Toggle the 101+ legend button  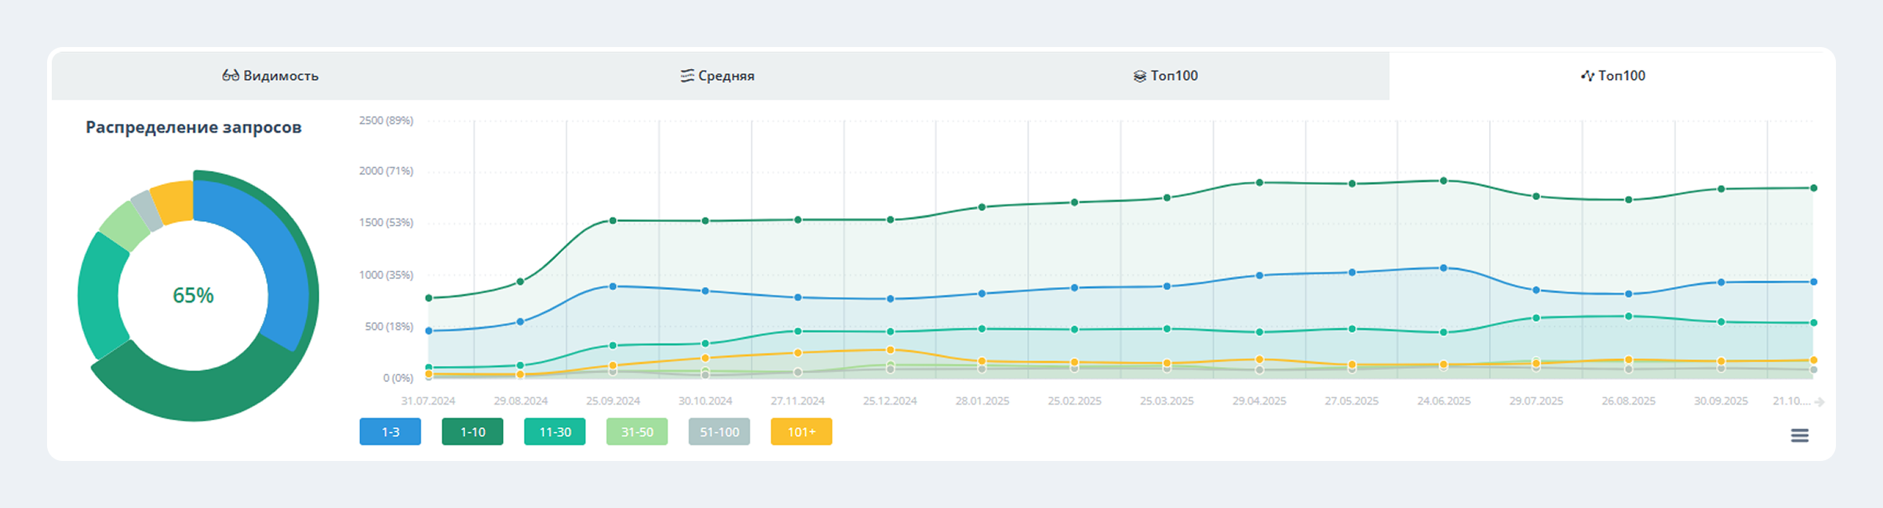(x=801, y=432)
